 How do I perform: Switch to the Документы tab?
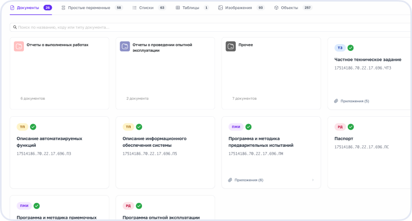tap(31, 8)
